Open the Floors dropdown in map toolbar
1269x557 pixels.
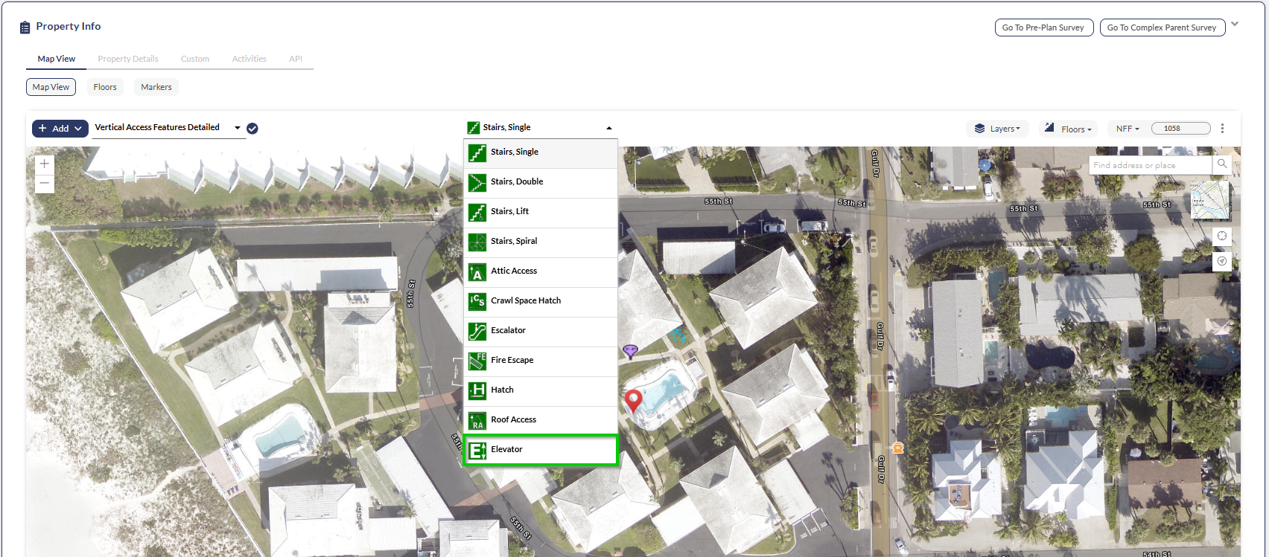point(1068,129)
